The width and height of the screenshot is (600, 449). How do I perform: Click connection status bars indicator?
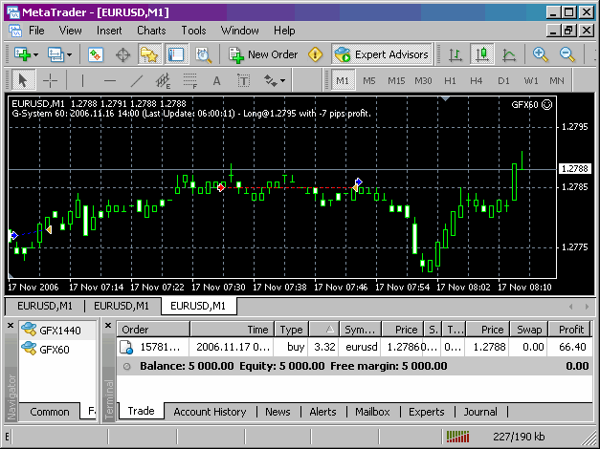click(x=458, y=437)
